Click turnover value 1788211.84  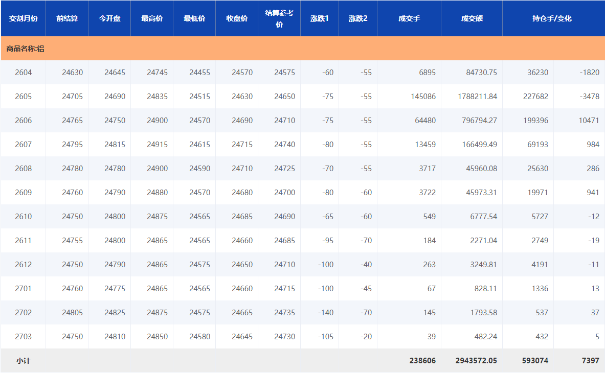477,97
